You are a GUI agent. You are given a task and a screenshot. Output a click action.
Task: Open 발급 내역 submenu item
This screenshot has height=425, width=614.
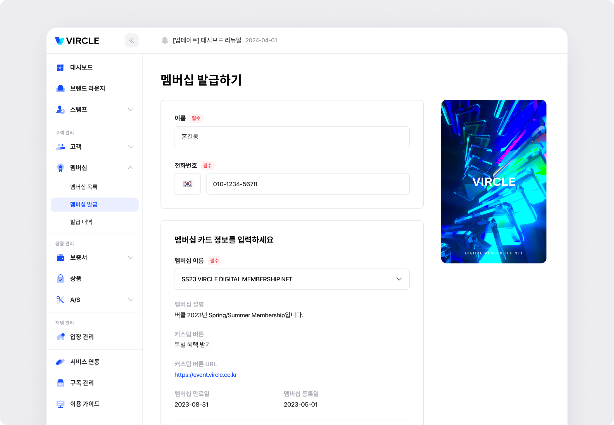(x=81, y=222)
